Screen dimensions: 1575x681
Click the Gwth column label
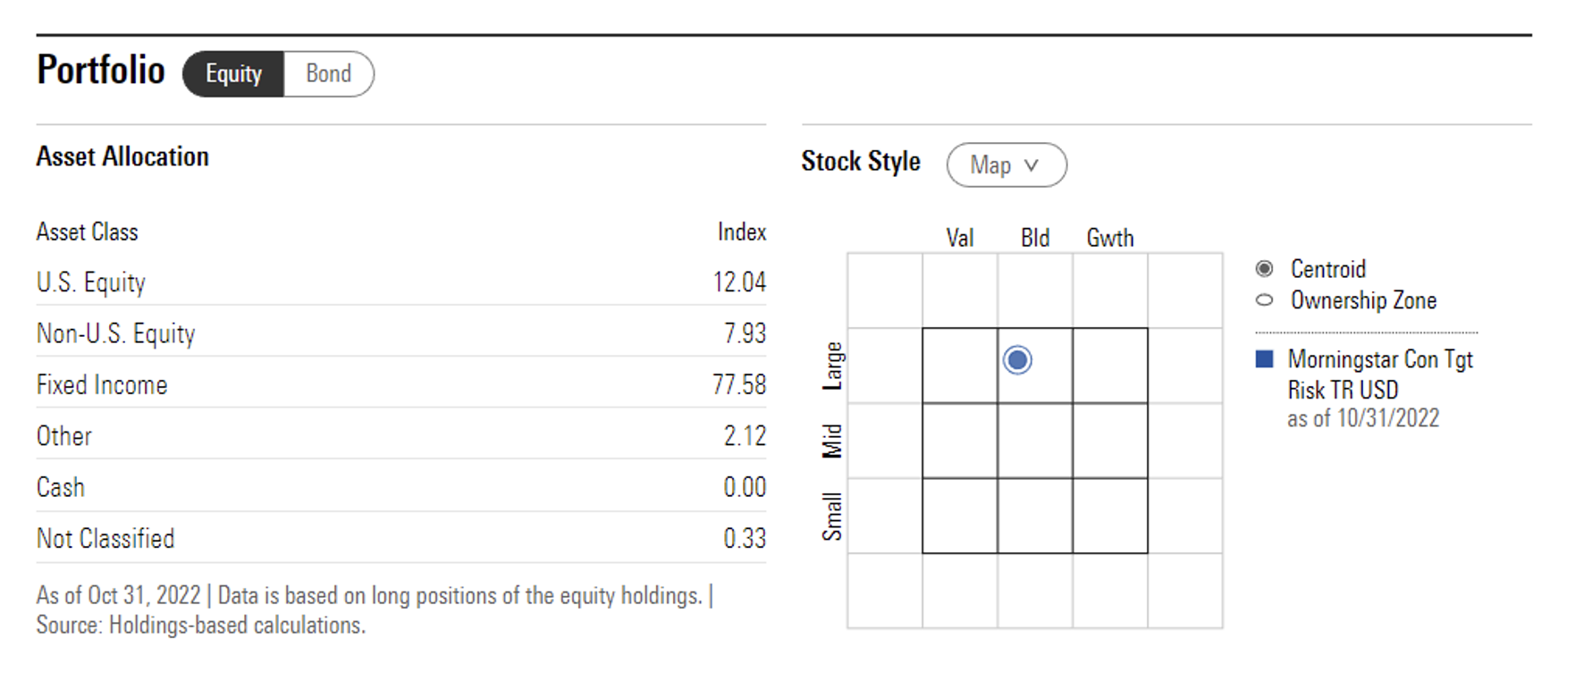click(x=1110, y=239)
